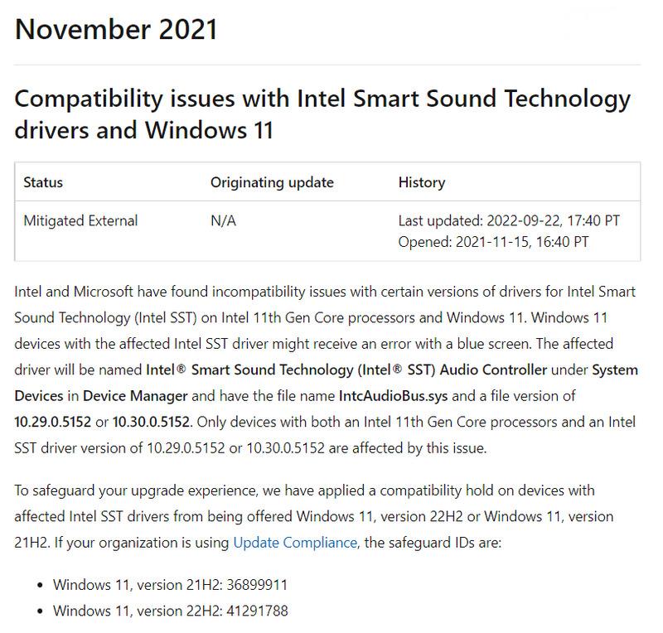Click the Originating update column header
The image size is (663, 633).
click(x=272, y=182)
